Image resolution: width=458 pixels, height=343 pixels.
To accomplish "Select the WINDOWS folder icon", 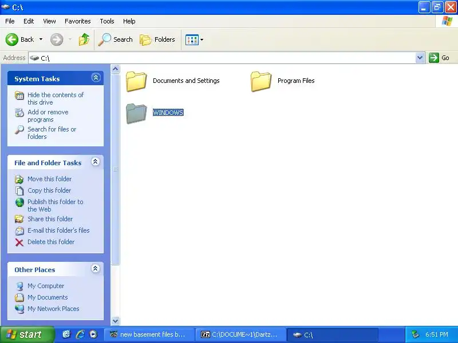I will point(136,113).
